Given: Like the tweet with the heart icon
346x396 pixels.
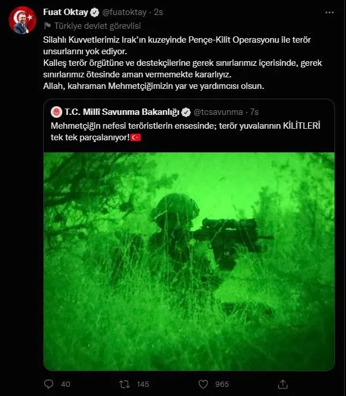Looking at the screenshot, I should click(x=203, y=384).
